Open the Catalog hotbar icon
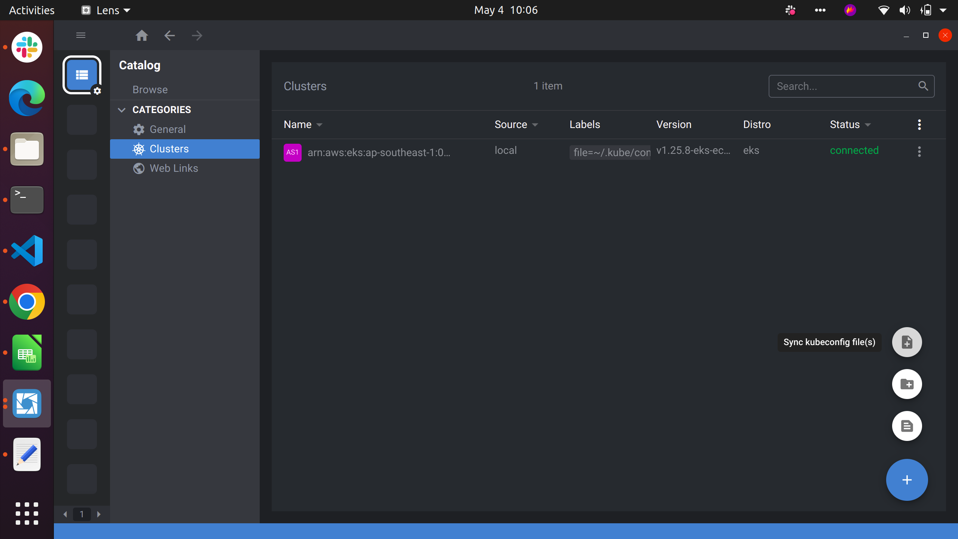 pos(82,75)
